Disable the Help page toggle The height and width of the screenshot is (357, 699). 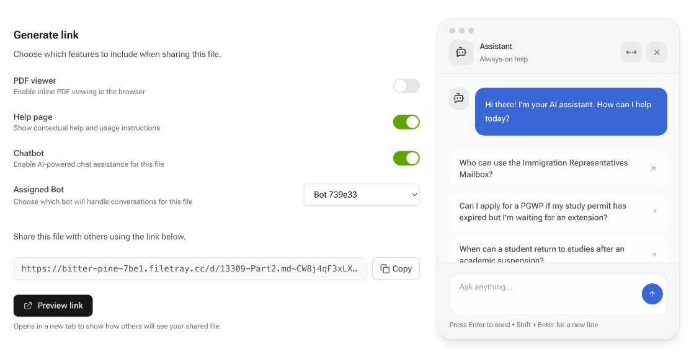tap(406, 122)
